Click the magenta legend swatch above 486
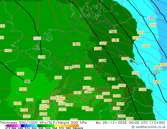 tap(16, 126)
